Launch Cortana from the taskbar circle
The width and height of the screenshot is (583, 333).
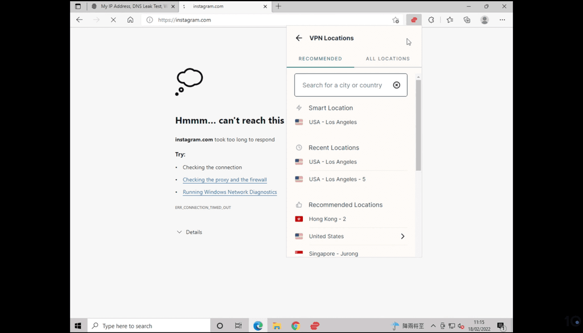(220, 326)
